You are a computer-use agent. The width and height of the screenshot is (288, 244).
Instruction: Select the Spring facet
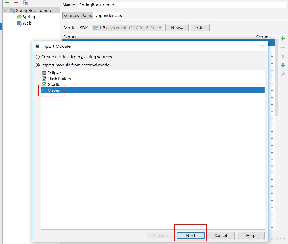point(29,17)
